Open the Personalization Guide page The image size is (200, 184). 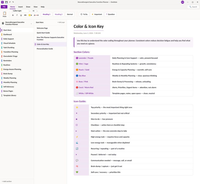[50, 49]
